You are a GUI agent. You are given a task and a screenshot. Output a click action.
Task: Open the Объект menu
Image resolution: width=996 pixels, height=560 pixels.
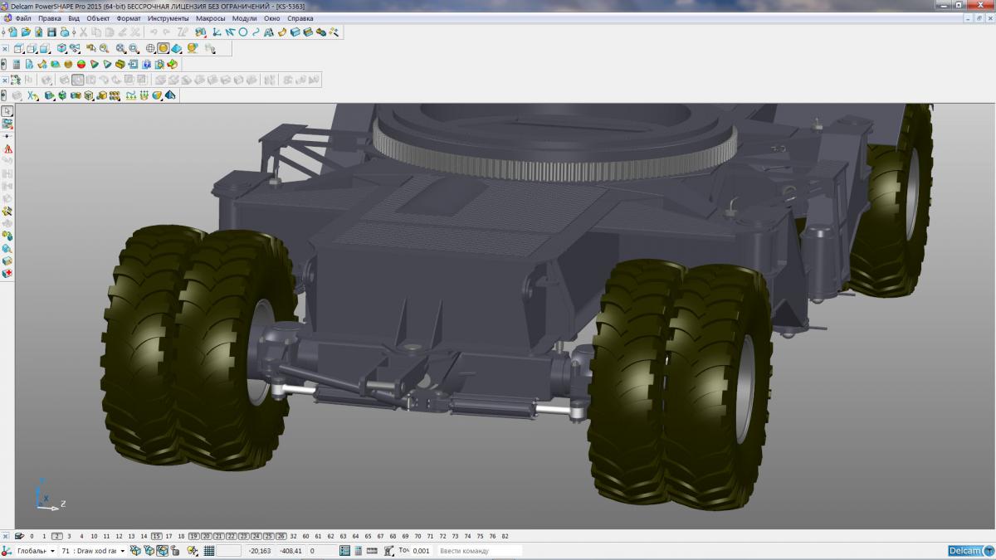click(98, 18)
